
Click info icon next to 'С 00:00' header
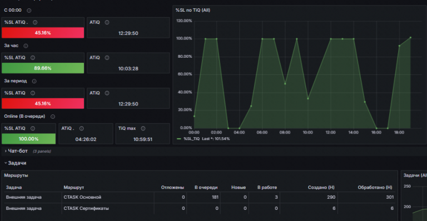pyautogui.click(x=29, y=11)
